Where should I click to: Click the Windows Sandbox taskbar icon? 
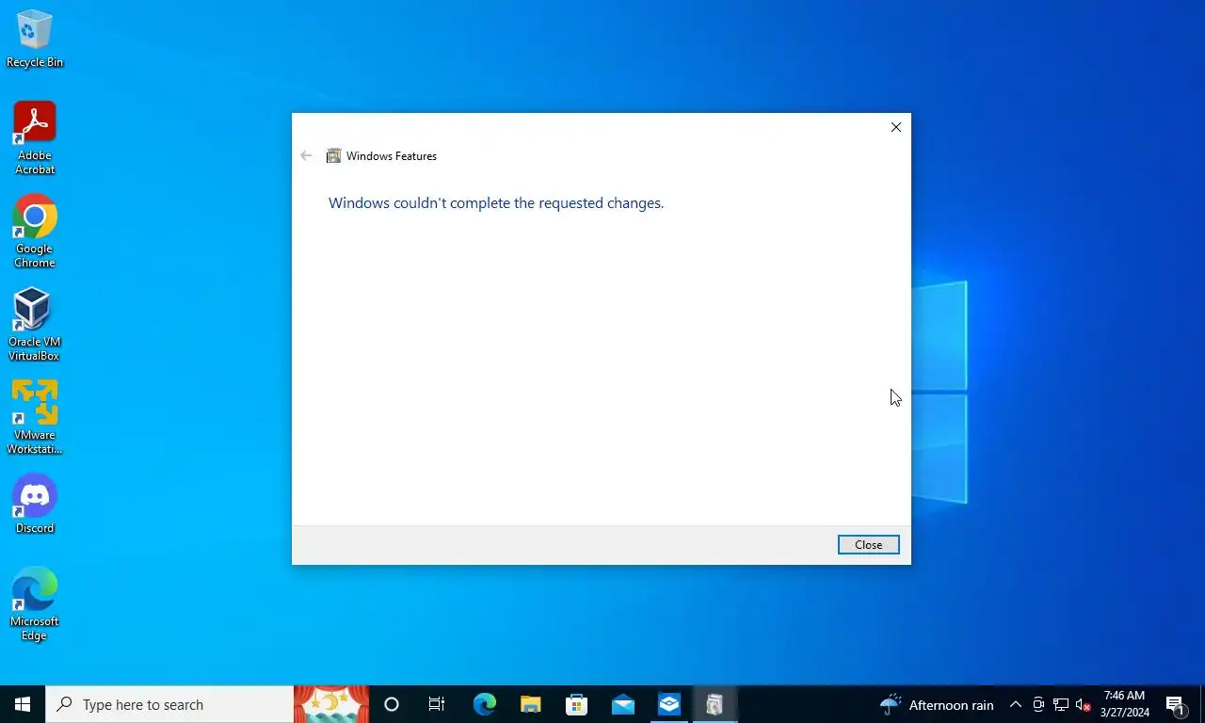pos(668,704)
